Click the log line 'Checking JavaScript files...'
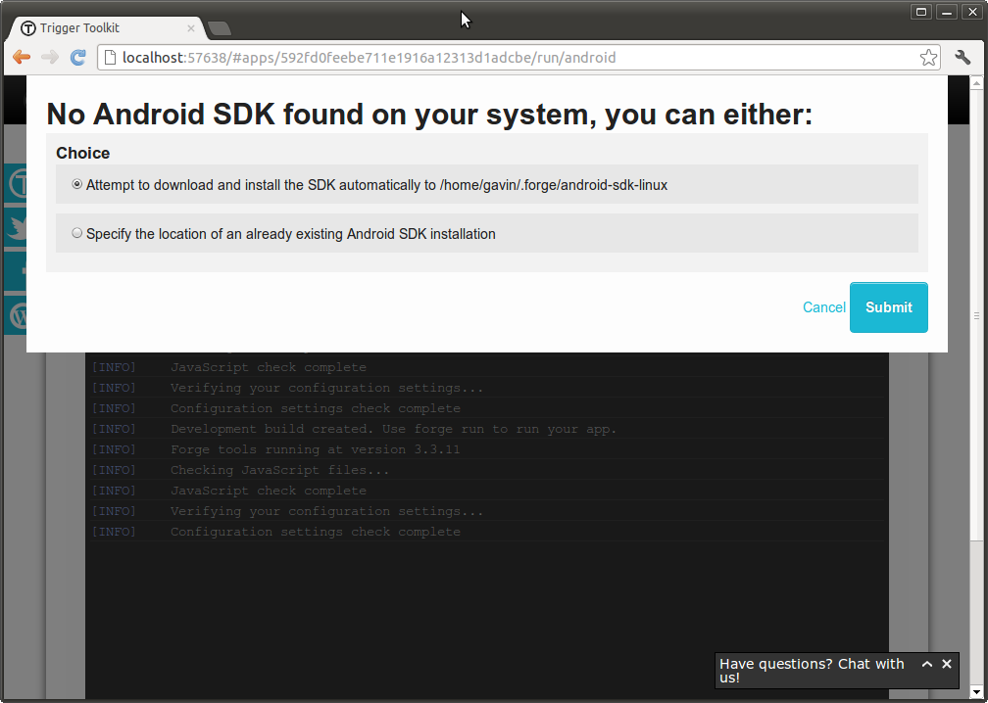The width and height of the screenshot is (988, 703). [279, 470]
